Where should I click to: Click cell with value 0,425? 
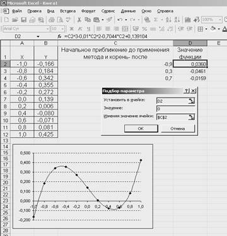(x=46, y=134)
